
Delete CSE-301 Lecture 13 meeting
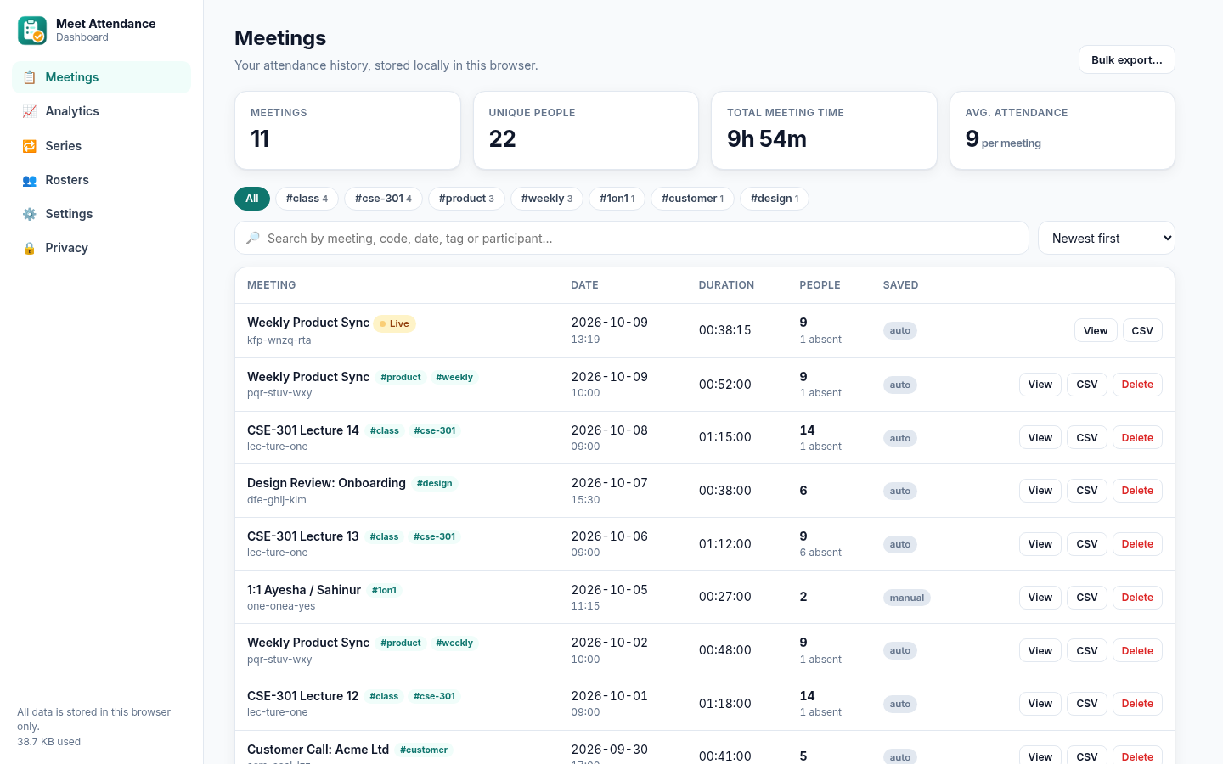pyautogui.click(x=1137, y=544)
